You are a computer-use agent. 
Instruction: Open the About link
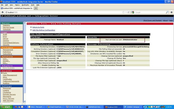165,20
